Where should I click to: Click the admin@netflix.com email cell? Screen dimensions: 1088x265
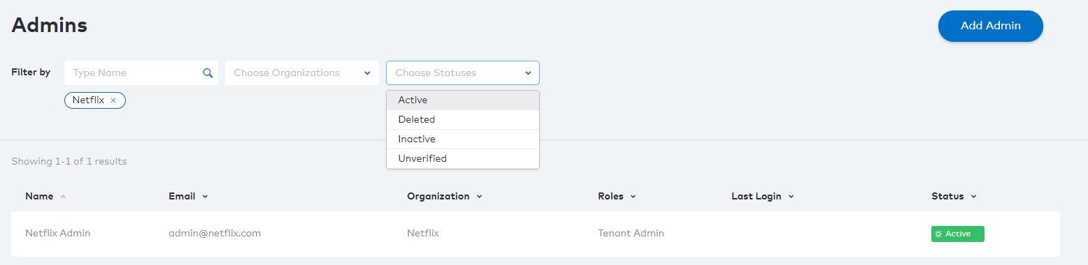coord(215,234)
